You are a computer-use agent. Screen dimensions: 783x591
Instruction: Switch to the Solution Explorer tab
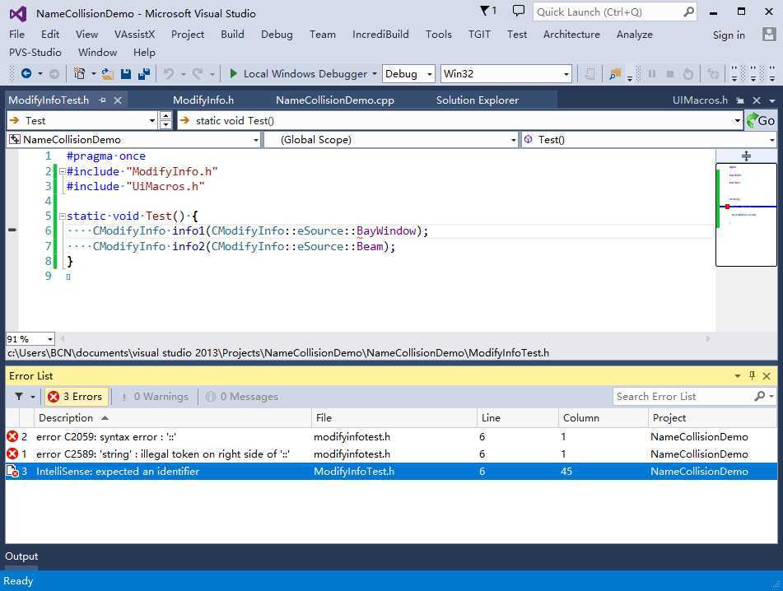pyautogui.click(x=477, y=100)
